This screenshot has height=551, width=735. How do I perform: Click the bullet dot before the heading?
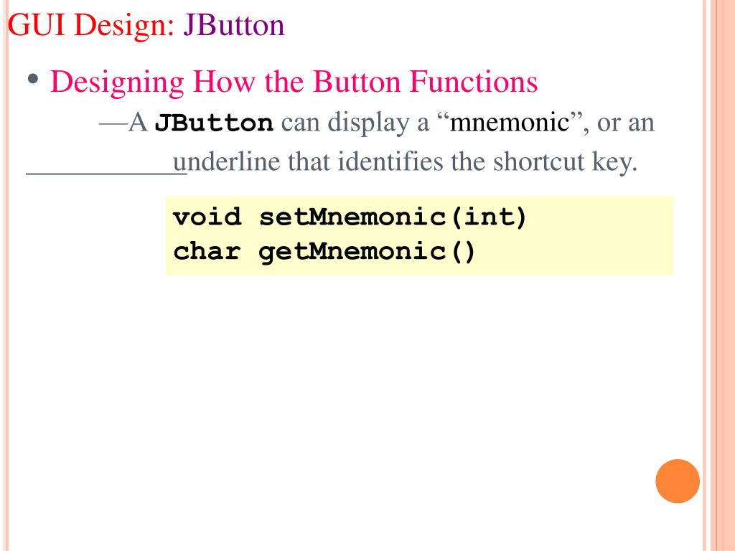pos(33,78)
